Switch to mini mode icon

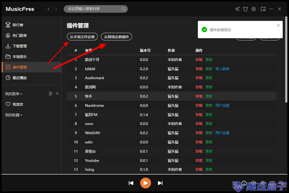tap(263, 9)
